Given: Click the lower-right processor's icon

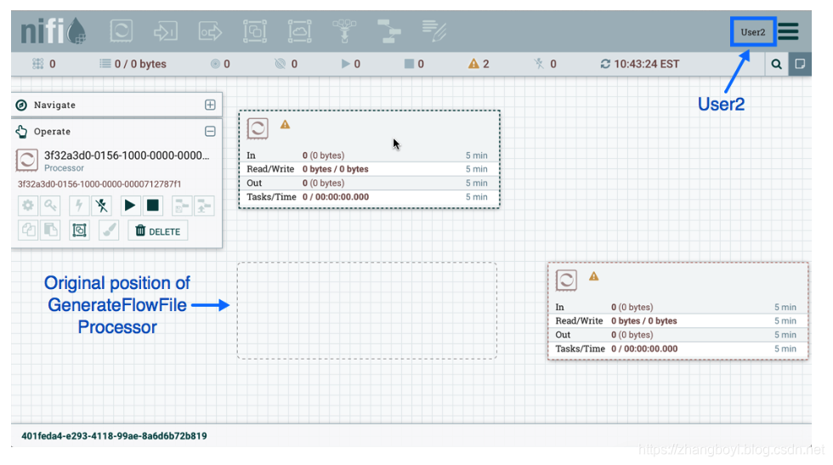Looking at the screenshot, I should [566, 280].
